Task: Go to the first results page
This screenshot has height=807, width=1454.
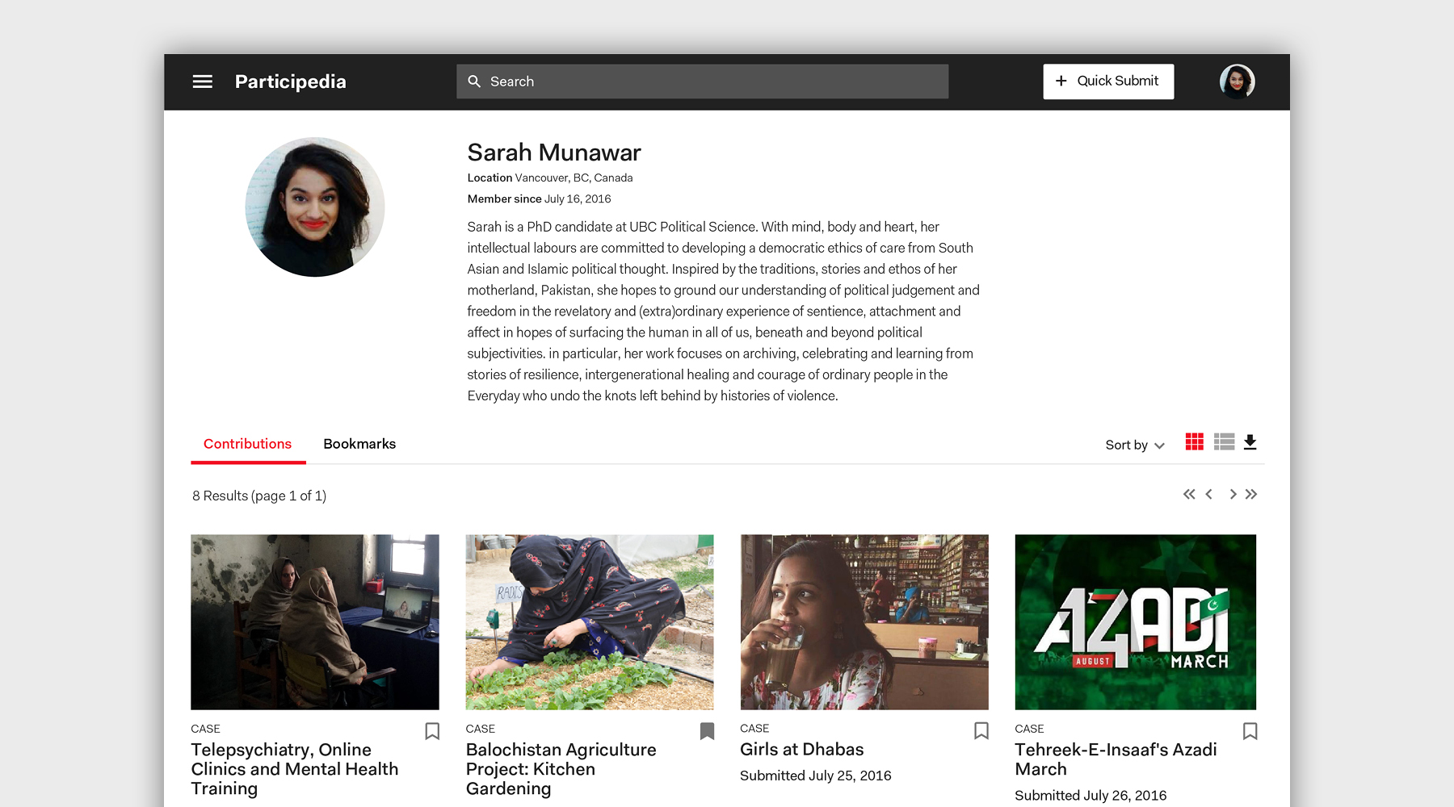Action: (x=1189, y=494)
